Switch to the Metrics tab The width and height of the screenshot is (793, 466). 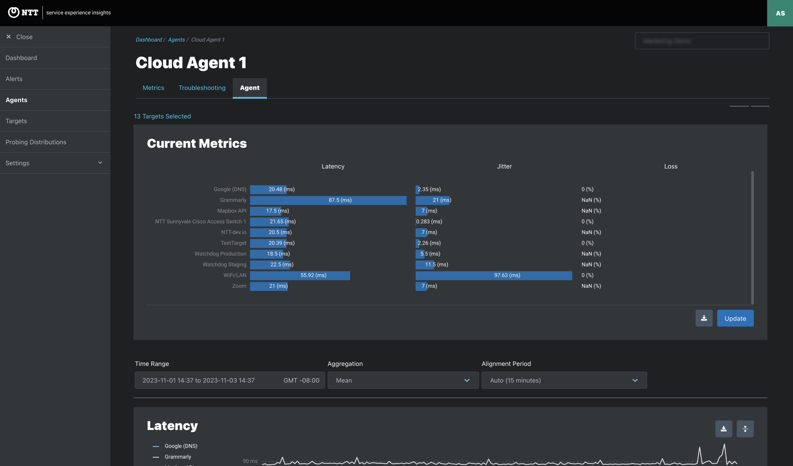pos(153,88)
